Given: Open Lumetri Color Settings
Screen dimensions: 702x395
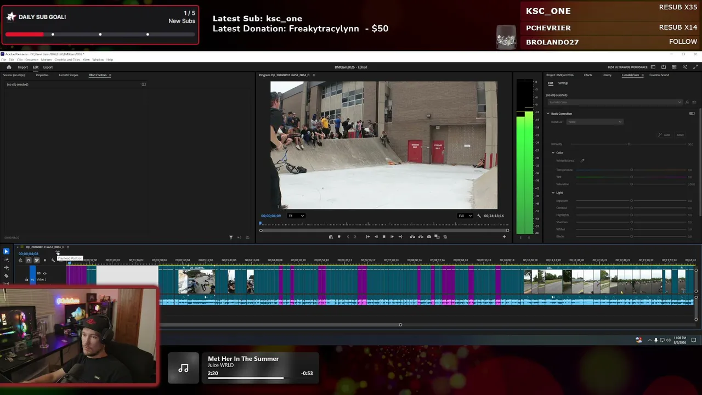Looking at the screenshot, I should (x=563, y=83).
